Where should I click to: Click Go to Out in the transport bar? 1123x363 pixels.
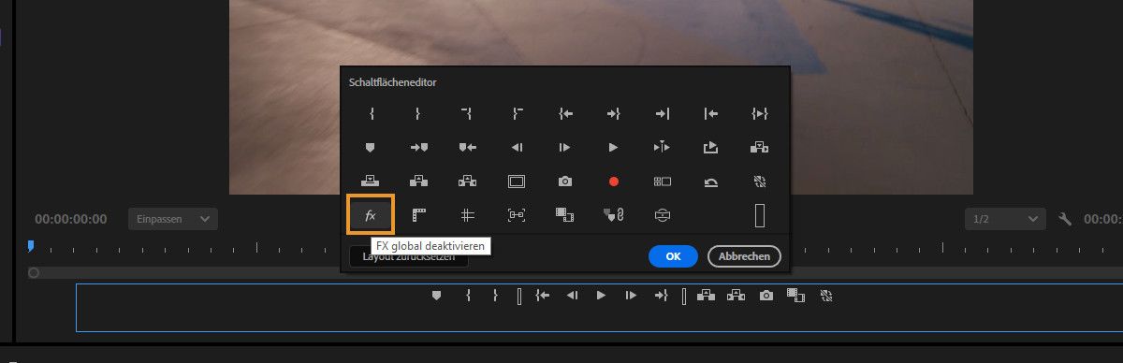tap(662, 296)
